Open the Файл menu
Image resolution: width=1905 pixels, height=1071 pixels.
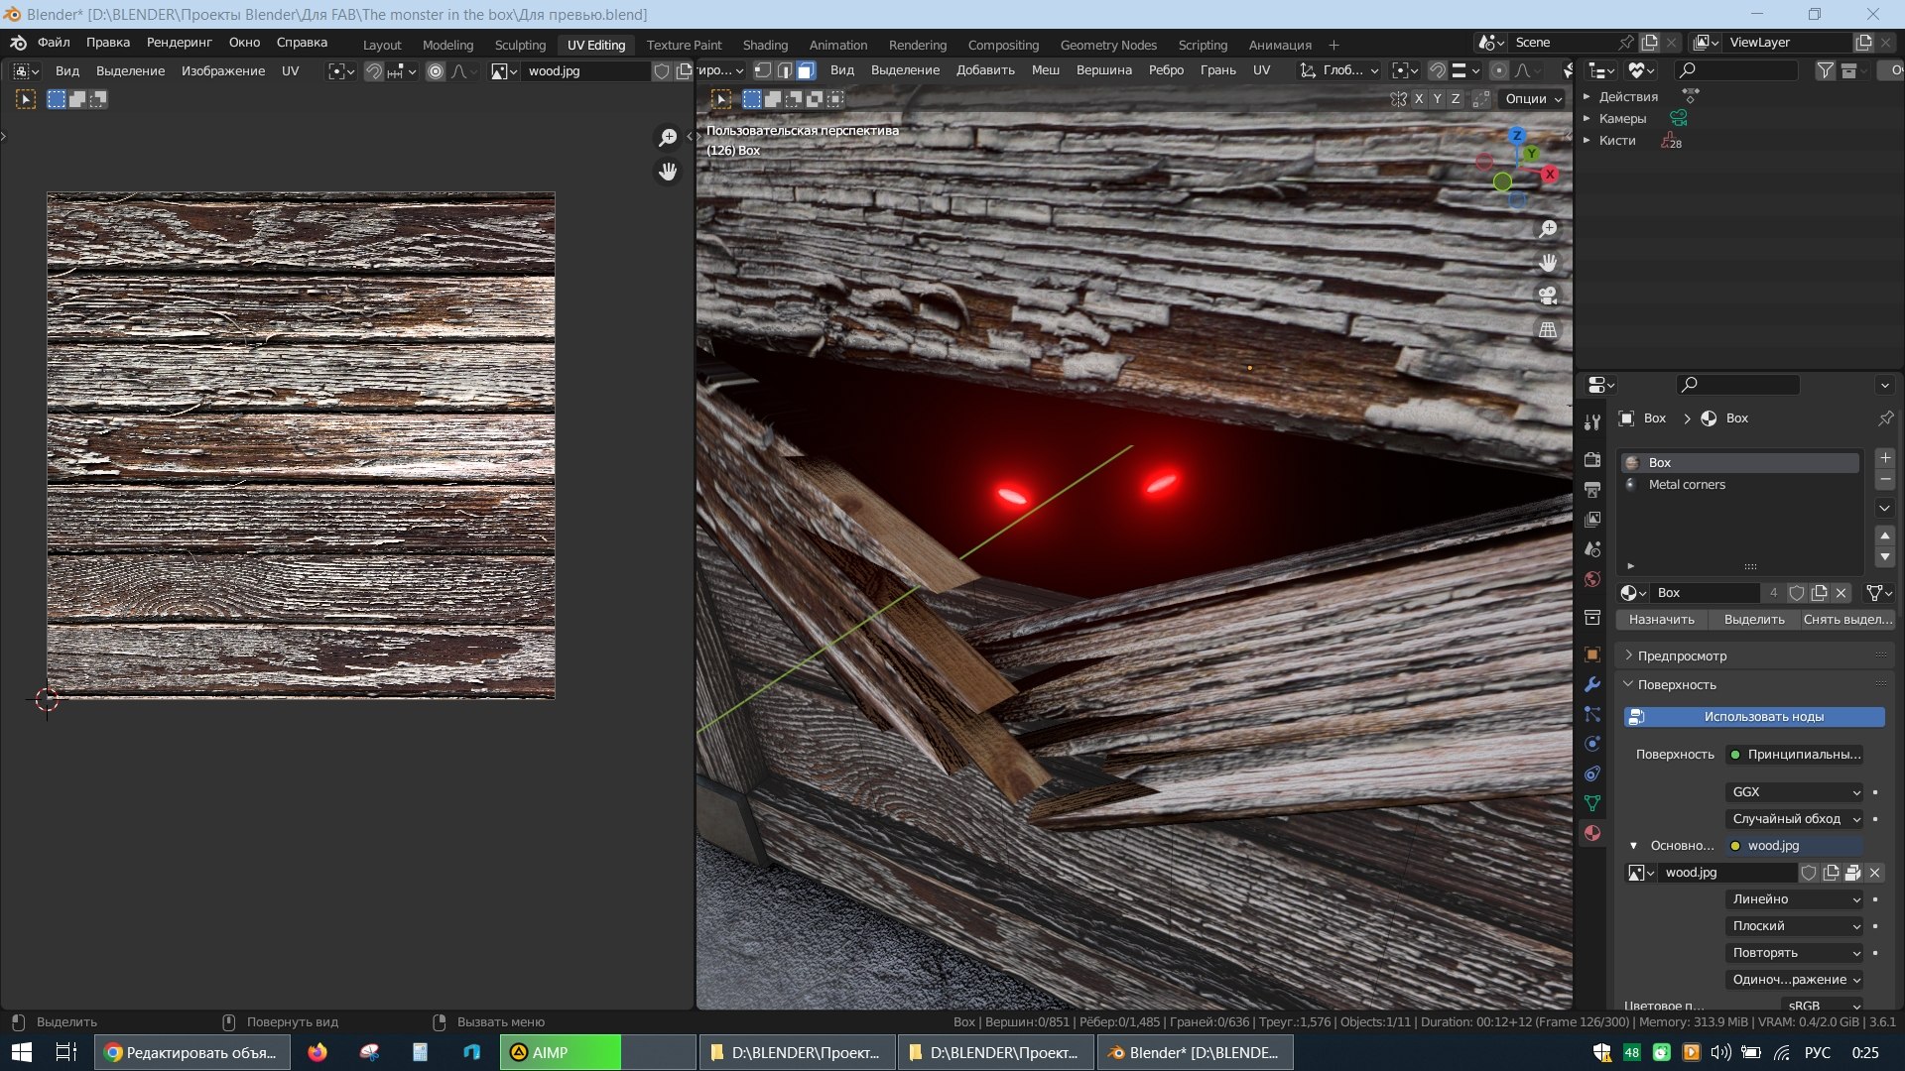[54, 43]
